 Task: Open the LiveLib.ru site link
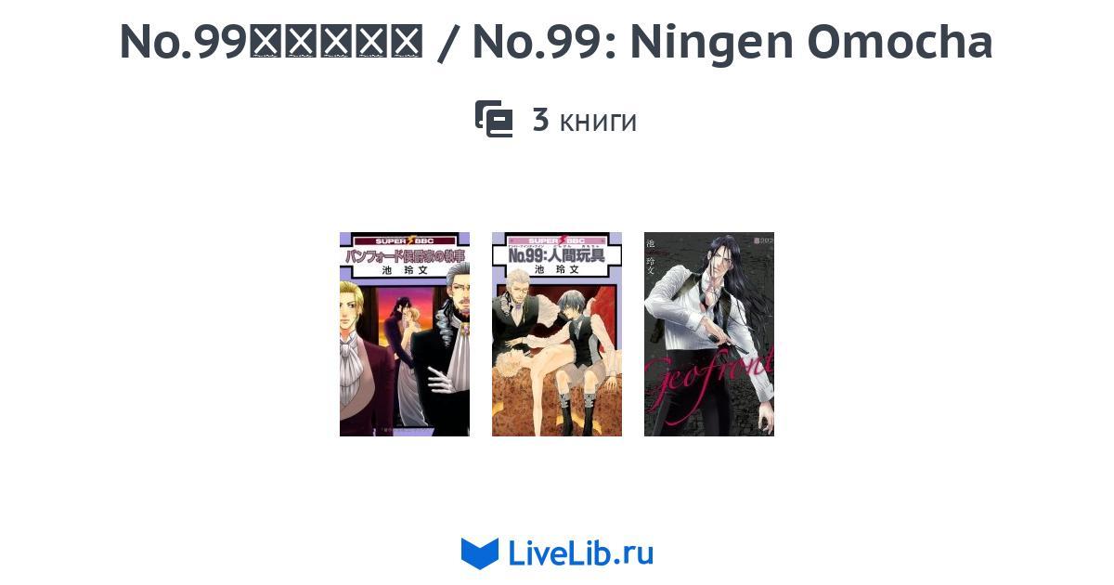[x=557, y=553]
